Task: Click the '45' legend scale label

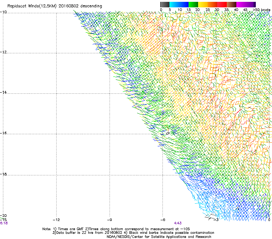Action: [x=245, y=10]
